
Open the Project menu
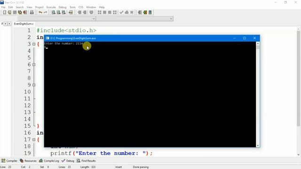40,8
